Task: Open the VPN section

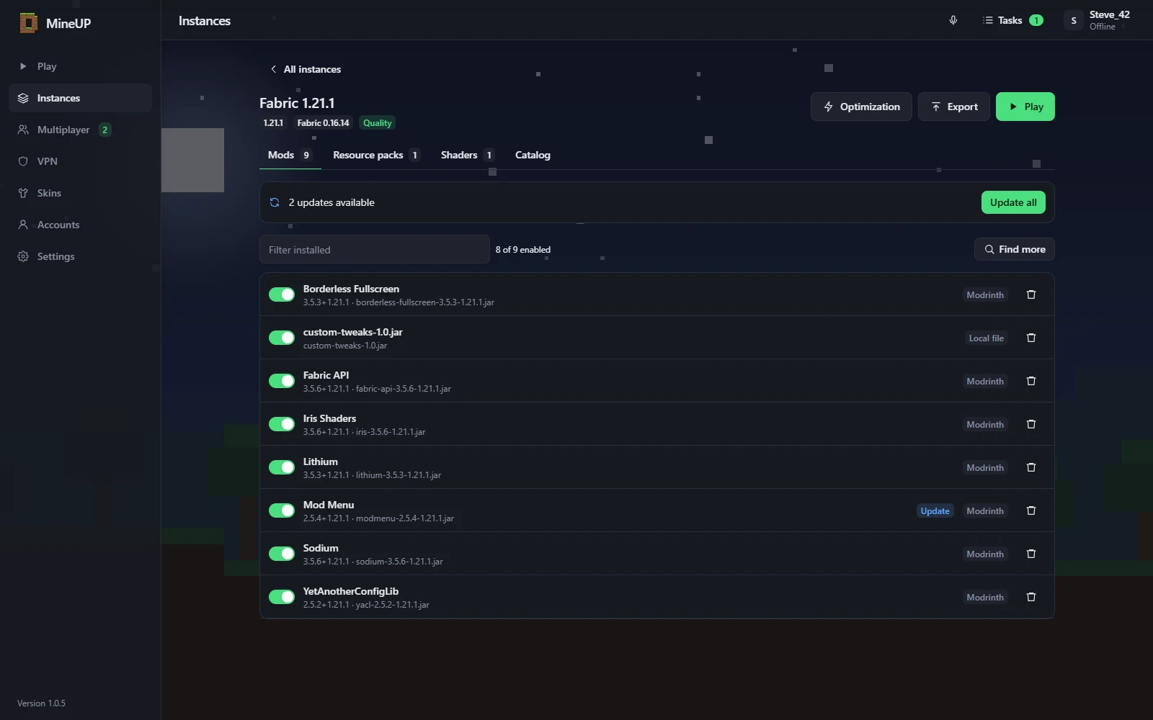Action: (x=80, y=161)
